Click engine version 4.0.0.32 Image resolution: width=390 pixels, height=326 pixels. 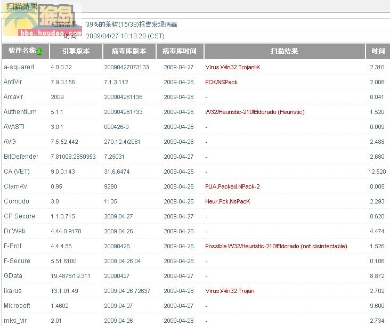pos(61,68)
